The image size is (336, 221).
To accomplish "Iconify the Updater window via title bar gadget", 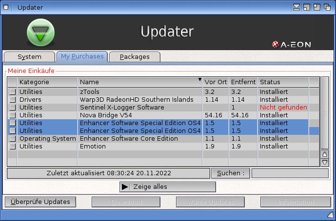I will [x=296, y=7].
